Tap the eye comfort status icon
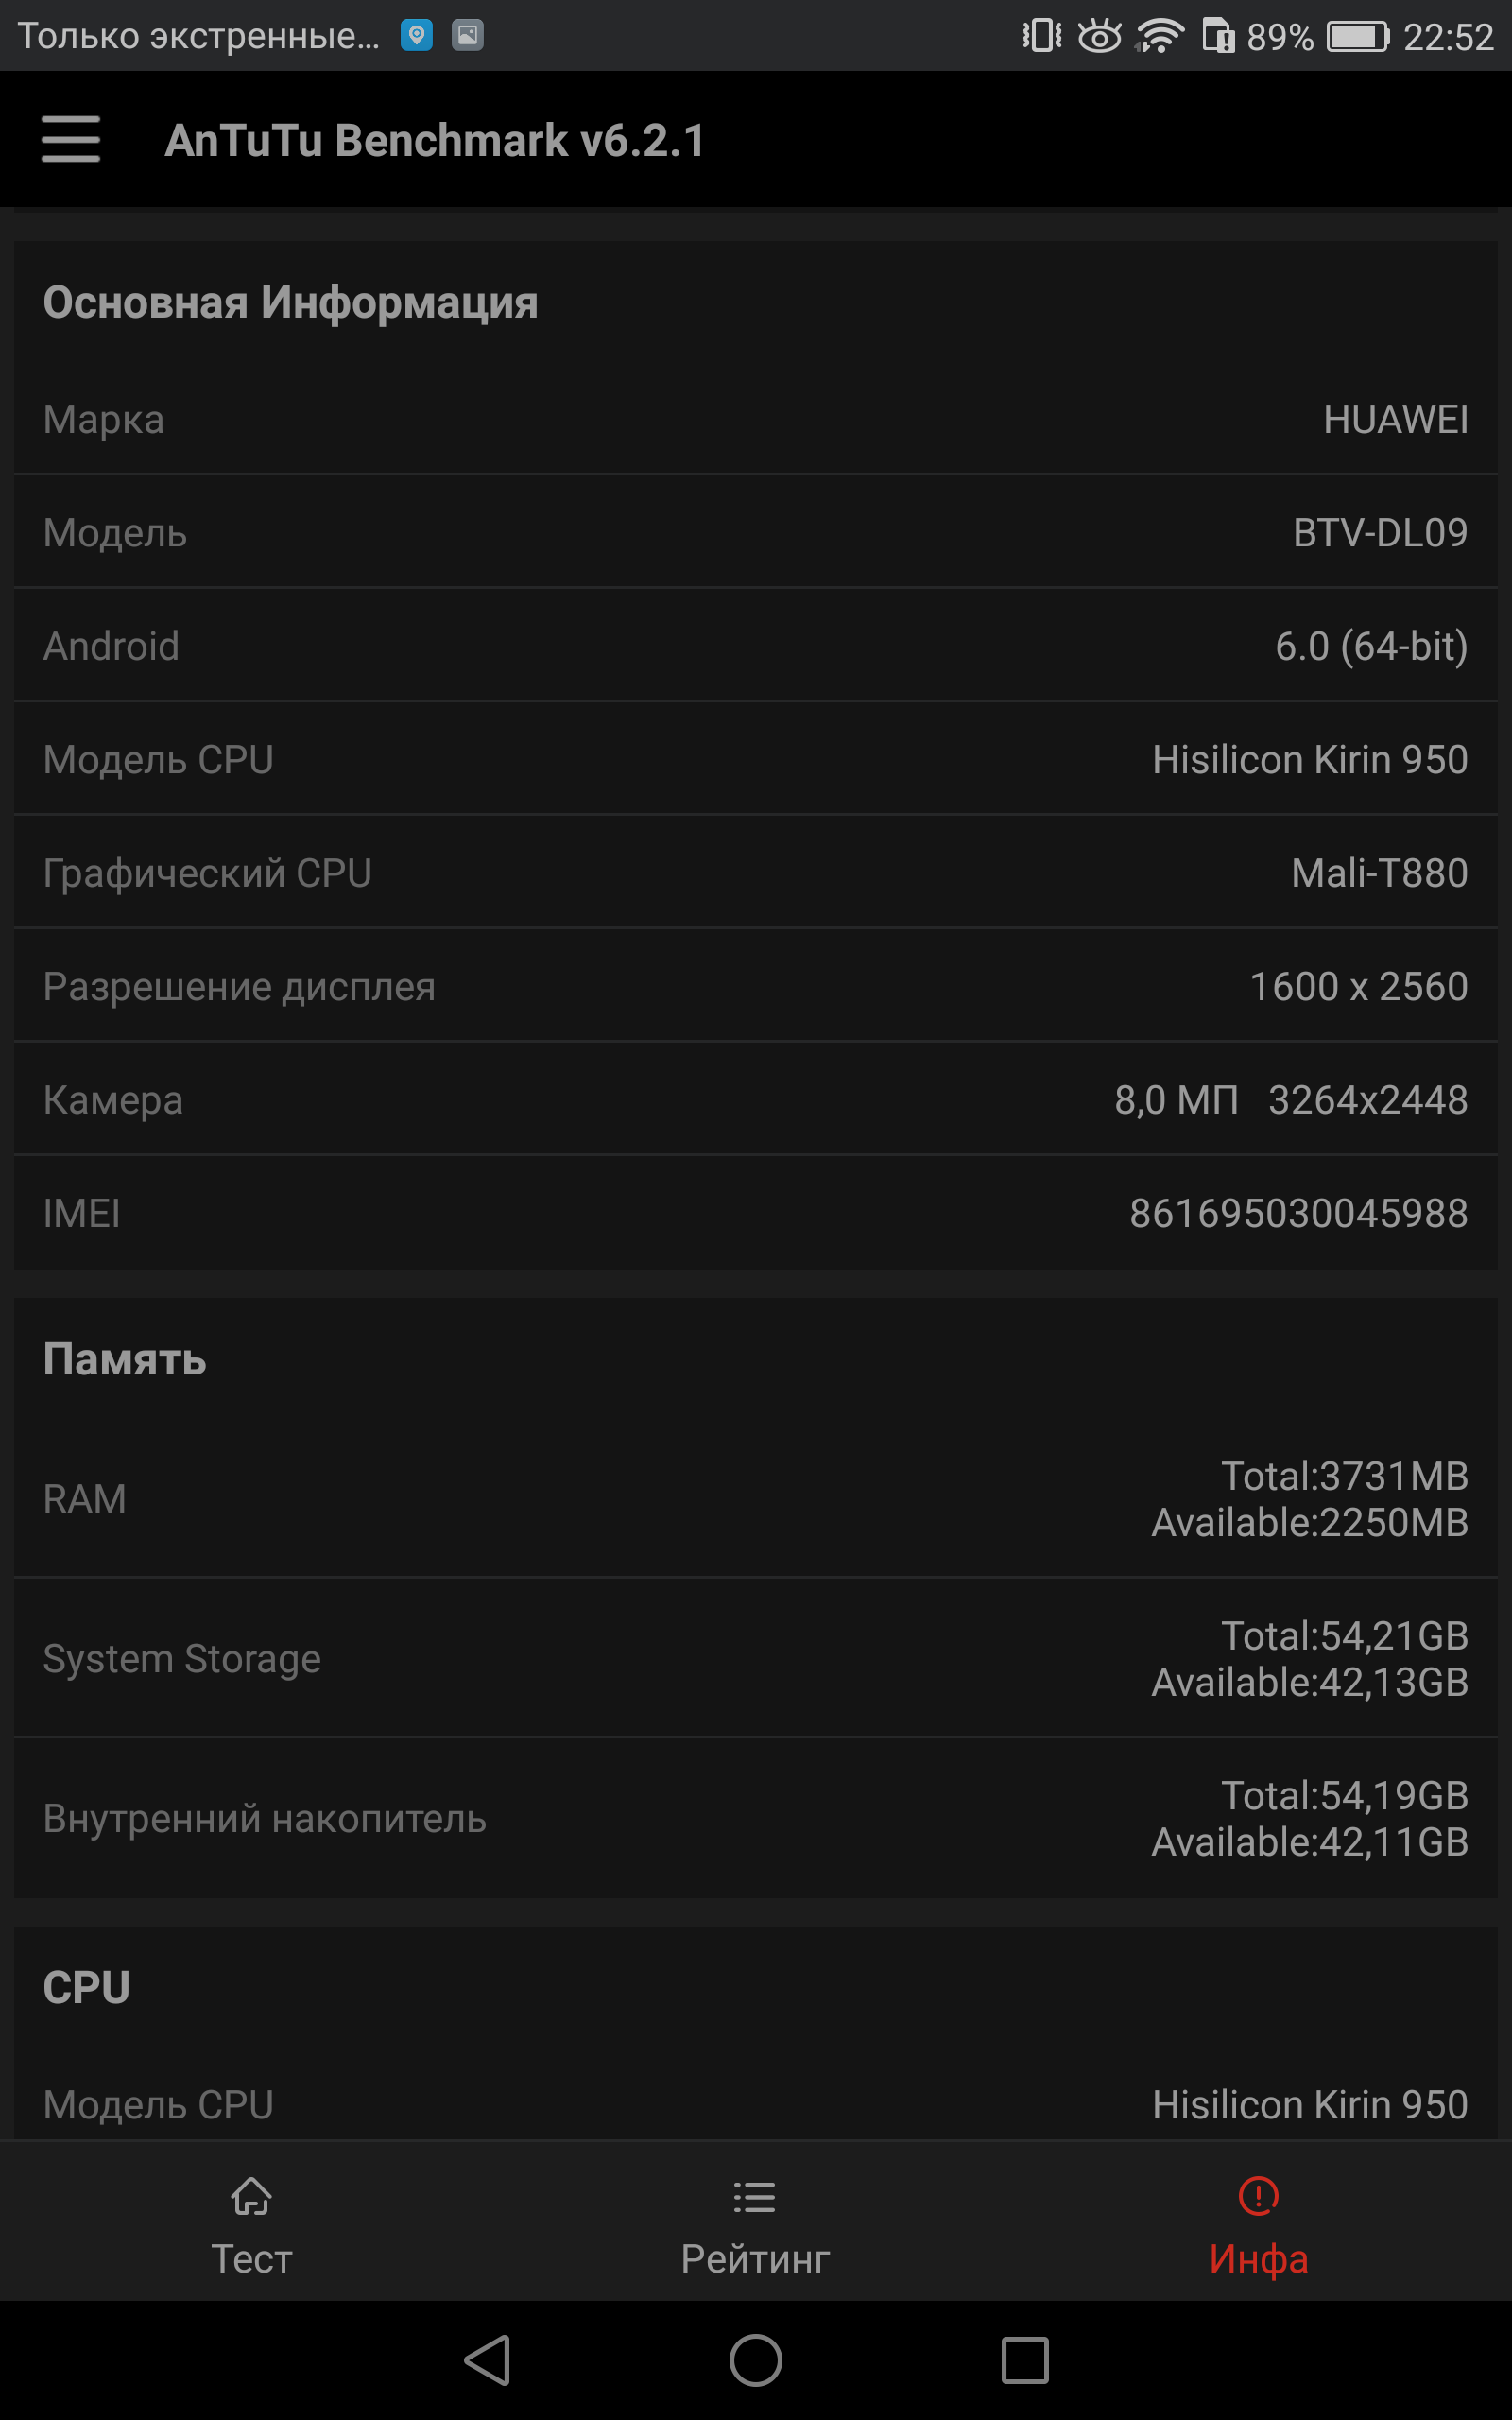 point(1099,36)
